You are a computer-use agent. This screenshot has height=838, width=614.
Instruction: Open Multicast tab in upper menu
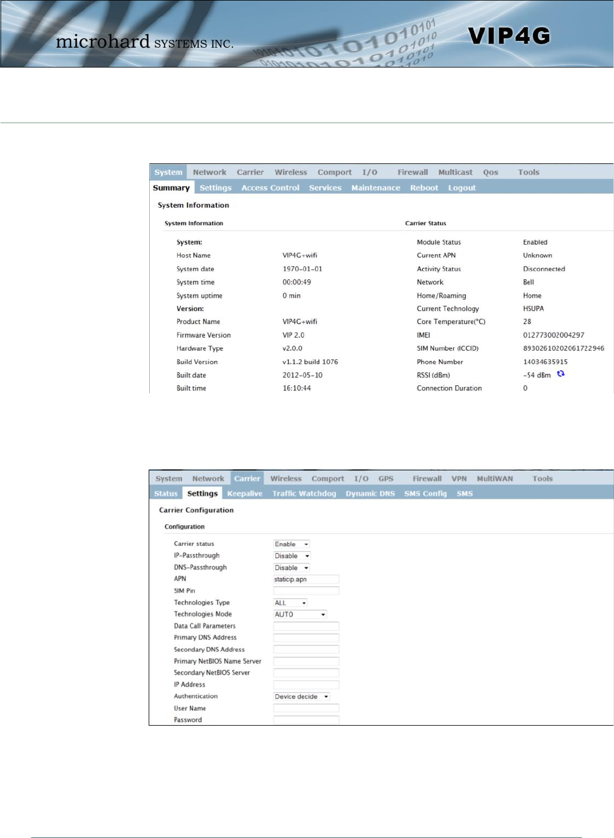pos(455,172)
